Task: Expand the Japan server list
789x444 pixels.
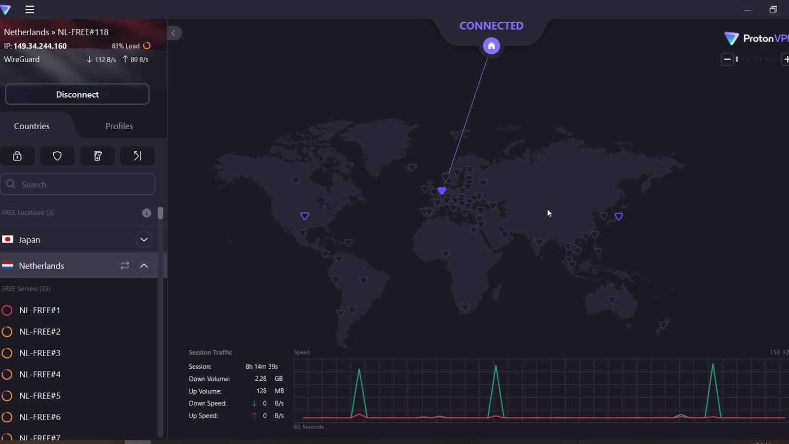Action: [x=144, y=240]
